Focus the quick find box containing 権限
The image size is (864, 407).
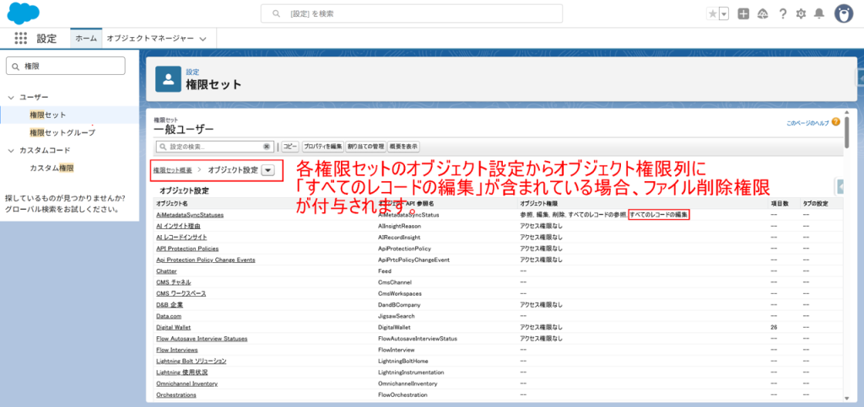click(x=66, y=66)
